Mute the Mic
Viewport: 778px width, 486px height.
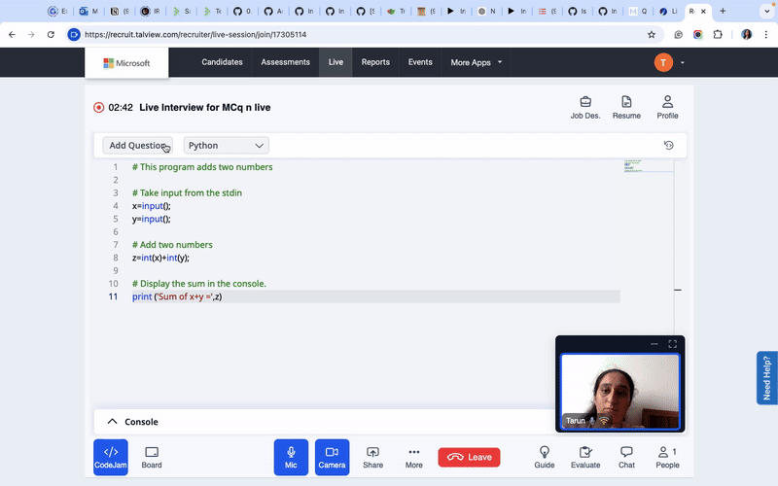291,457
